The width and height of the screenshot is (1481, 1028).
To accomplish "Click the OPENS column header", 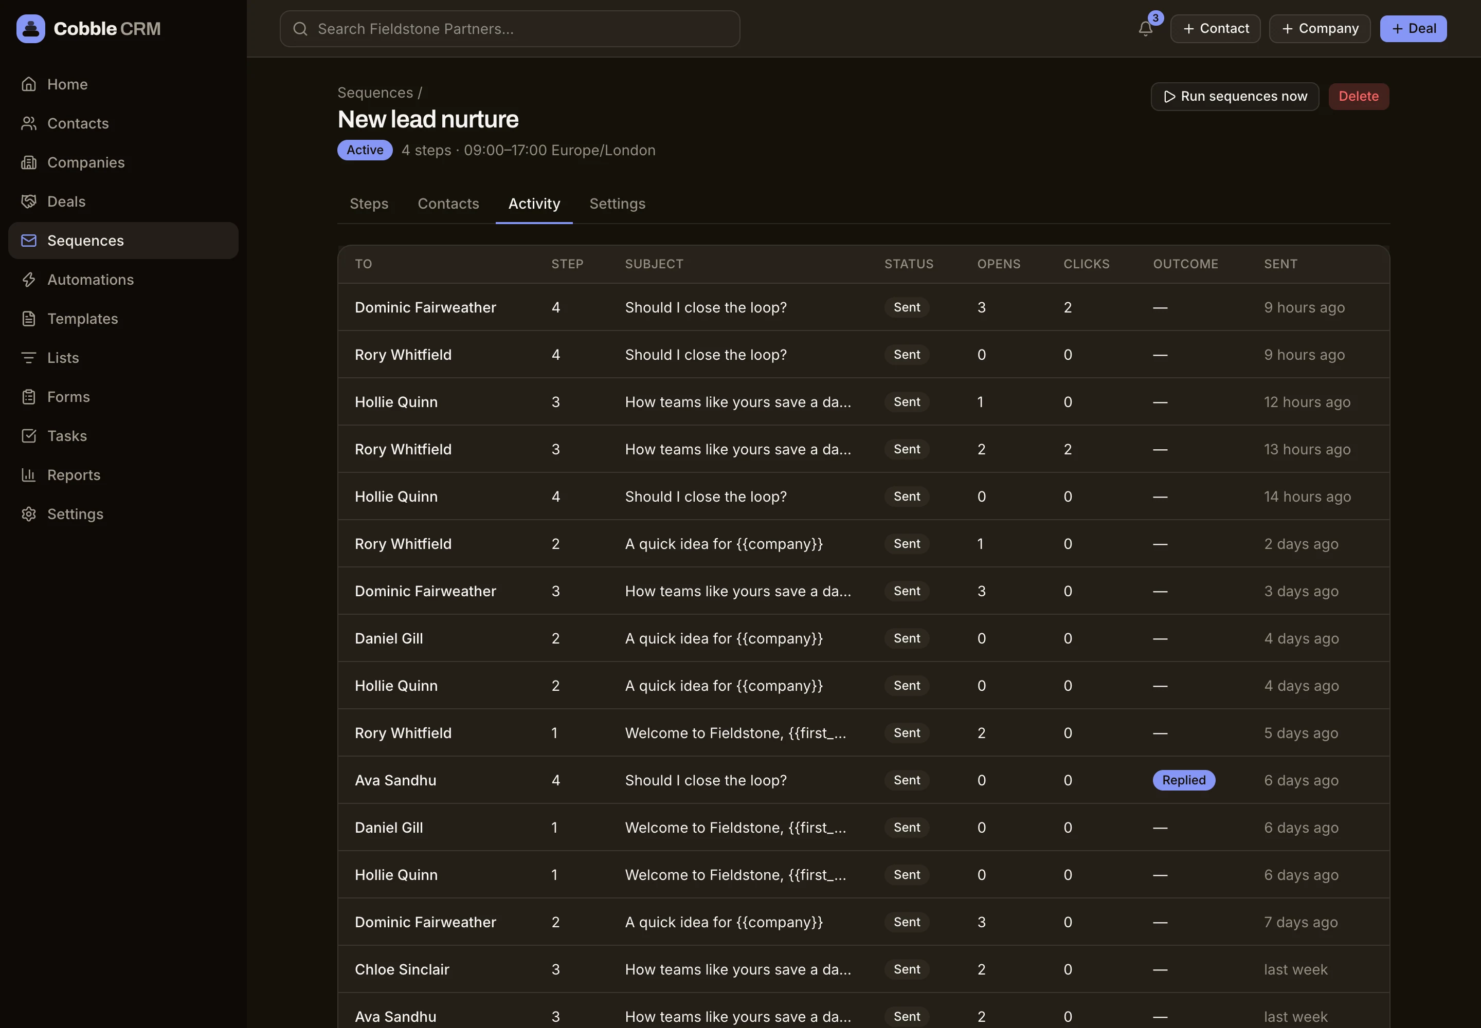I will pyautogui.click(x=998, y=264).
